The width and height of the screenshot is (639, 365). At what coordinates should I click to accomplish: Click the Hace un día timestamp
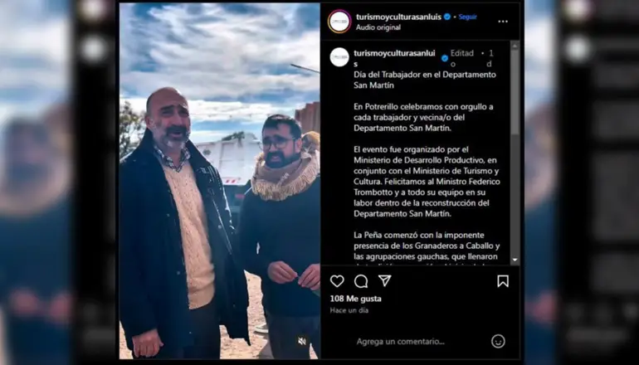pos(349,310)
